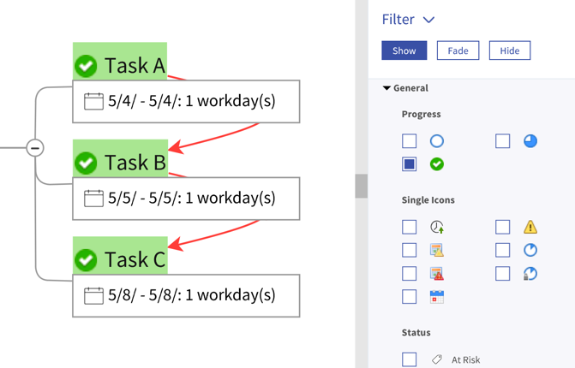Click the empty circle 'not started' progress icon

[437, 141]
